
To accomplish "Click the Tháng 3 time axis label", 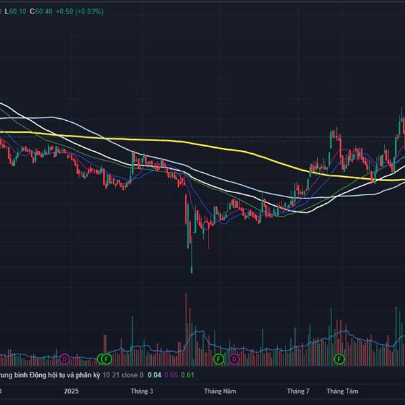I will point(142,391).
